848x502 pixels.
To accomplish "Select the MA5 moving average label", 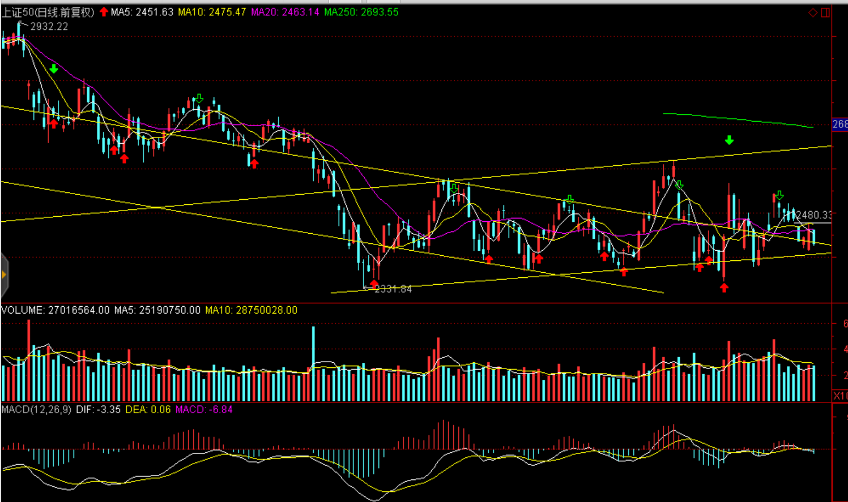I will coord(142,12).
